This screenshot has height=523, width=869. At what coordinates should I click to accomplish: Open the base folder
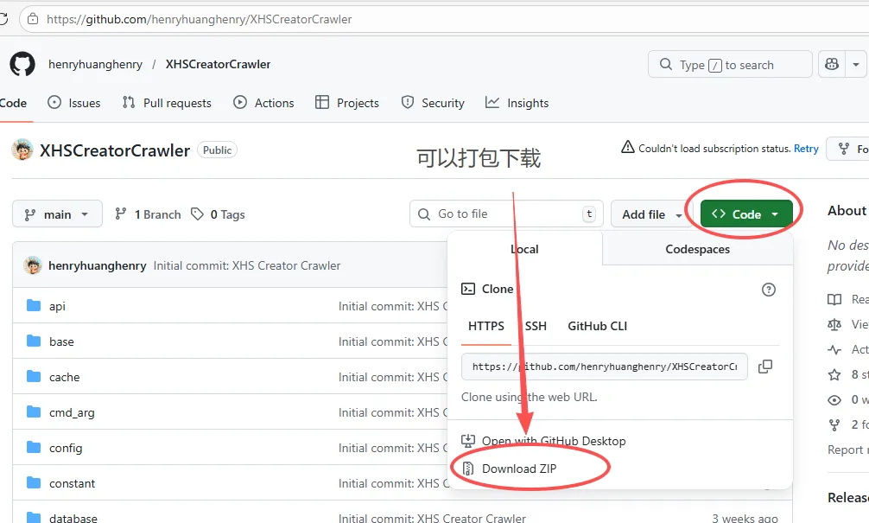click(x=61, y=341)
